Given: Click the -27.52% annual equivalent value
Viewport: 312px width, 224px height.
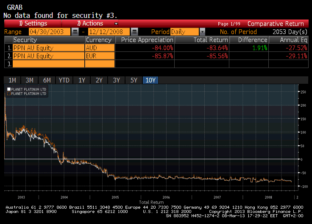Looking at the screenshot, I should point(296,48).
